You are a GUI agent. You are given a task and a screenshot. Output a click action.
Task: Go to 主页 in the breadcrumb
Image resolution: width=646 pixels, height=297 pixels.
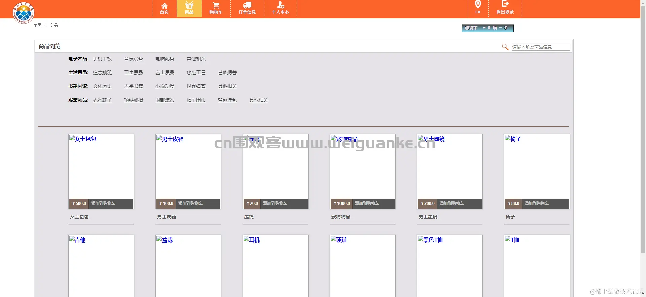[x=37, y=25]
